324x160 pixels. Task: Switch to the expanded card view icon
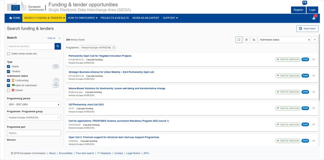239,40
